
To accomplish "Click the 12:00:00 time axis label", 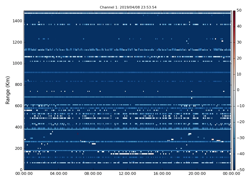I will 127,174.
